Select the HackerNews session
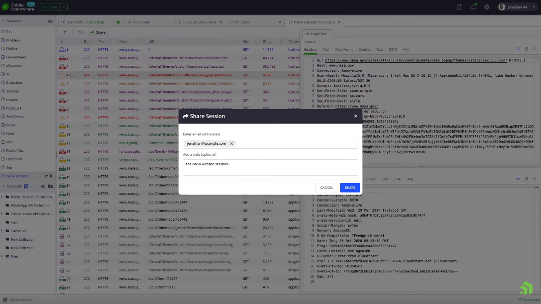 (x=16, y=57)
